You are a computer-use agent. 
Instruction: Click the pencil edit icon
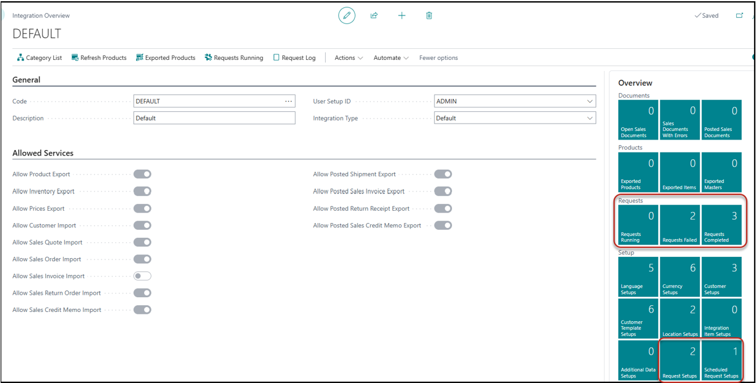[x=347, y=15]
